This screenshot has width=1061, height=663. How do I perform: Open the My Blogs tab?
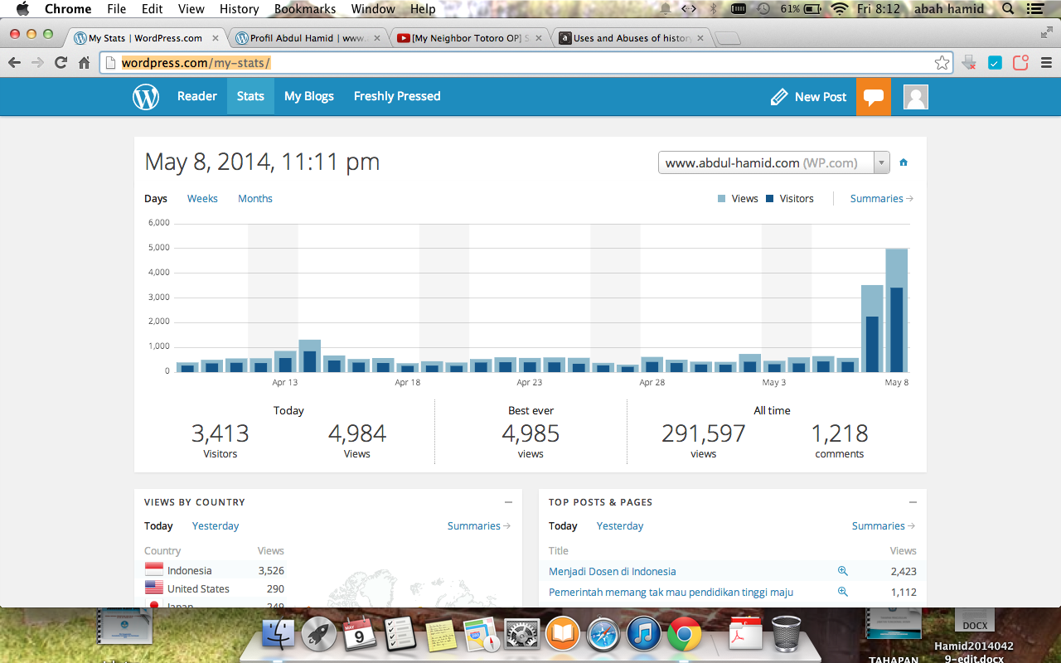(308, 97)
